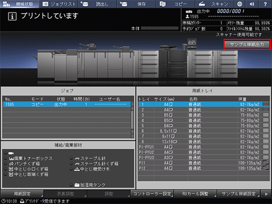
Task: Switch to the ジョブリスト tab
Action: (59, 4)
